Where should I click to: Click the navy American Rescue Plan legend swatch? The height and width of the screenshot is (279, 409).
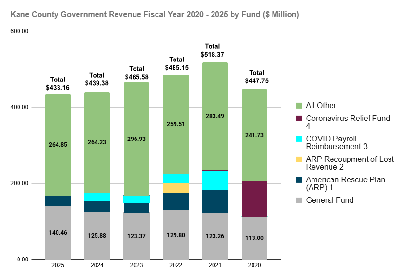point(299,180)
